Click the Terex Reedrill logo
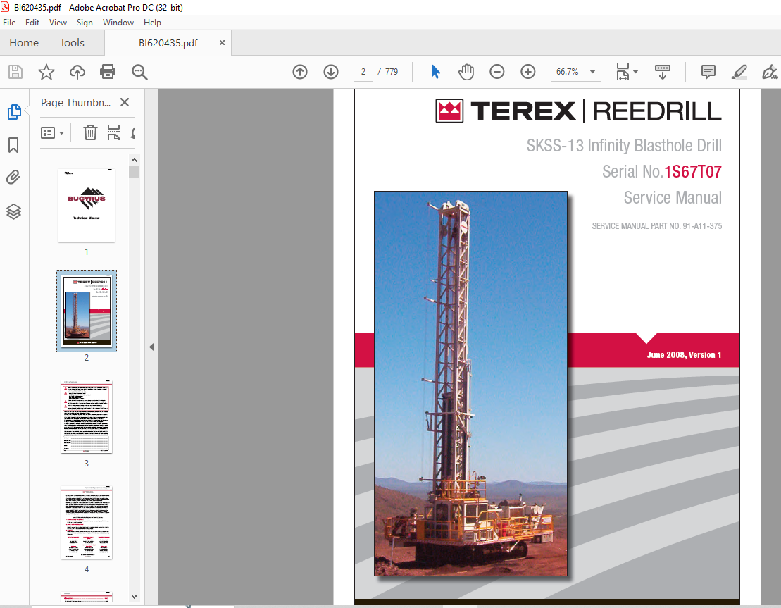 (578, 111)
